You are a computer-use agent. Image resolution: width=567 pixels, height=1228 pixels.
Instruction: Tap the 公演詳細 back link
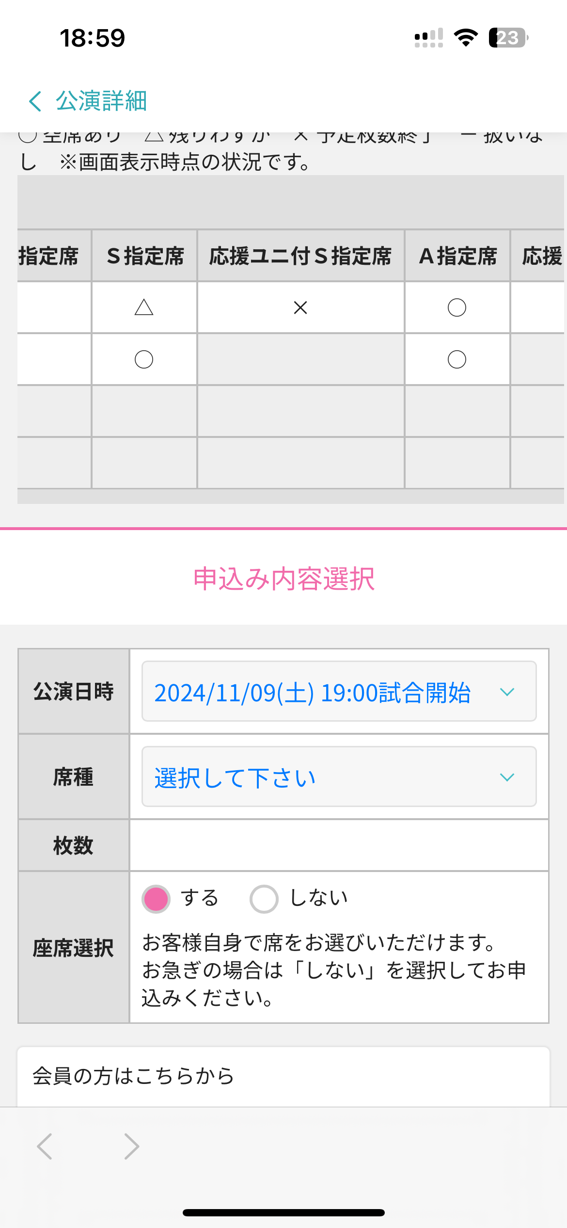pos(101,101)
